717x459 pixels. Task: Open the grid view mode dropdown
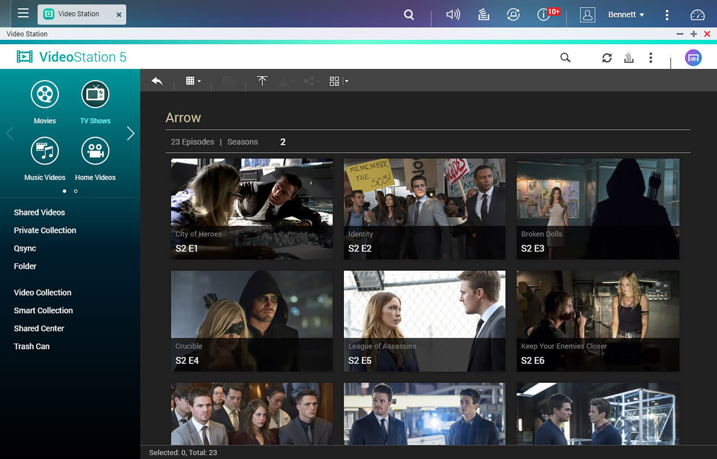pyautogui.click(x=193, y=81)
